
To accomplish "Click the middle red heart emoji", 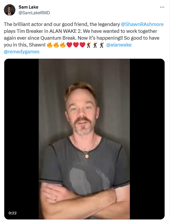I will 76,45.
